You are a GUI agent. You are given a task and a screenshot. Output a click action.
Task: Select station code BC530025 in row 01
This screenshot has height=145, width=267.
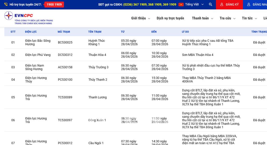65,42
